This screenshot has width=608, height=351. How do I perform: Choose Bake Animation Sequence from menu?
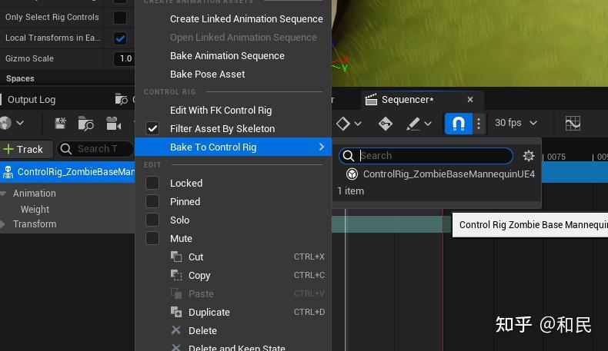tap(227, 55)
